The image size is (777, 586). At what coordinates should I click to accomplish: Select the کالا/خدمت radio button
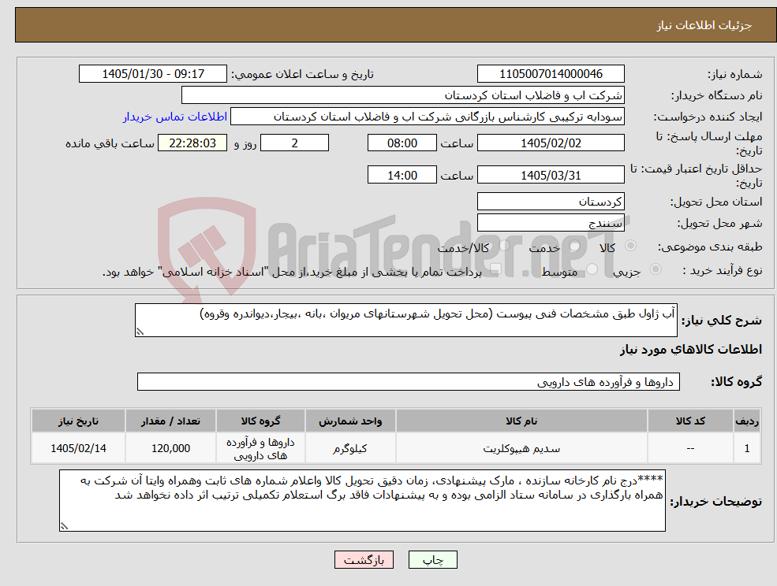[x=504, y=246]
